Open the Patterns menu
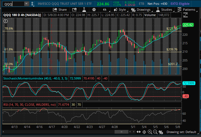This screenshot has width=201, height=137. tap(187, 10)
